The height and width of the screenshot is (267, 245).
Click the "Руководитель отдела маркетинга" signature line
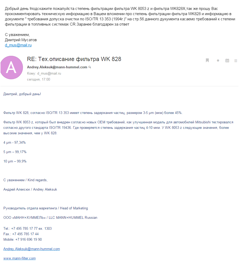click(x=30, y=208)
